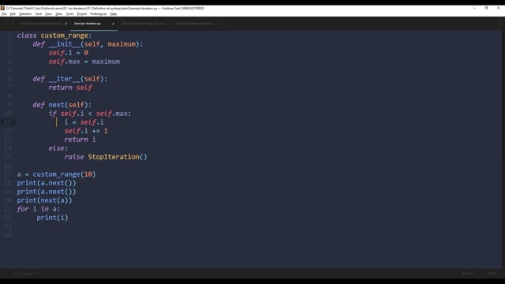Open the File menu

[x=4, y=14]
